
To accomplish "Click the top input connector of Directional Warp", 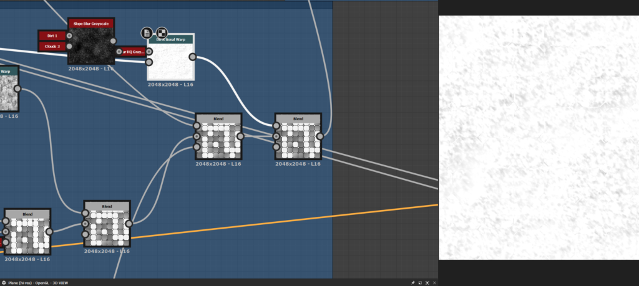I will (x=149, y=52).
